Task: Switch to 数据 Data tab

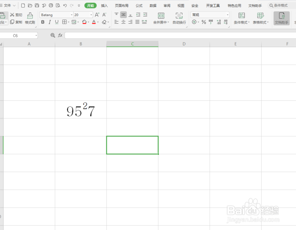Action: 153,6
